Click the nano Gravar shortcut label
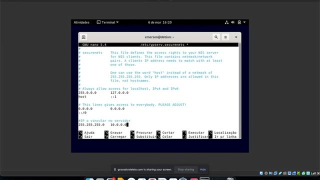The height and width of the screenshot is (180, 320). (116, 132)
